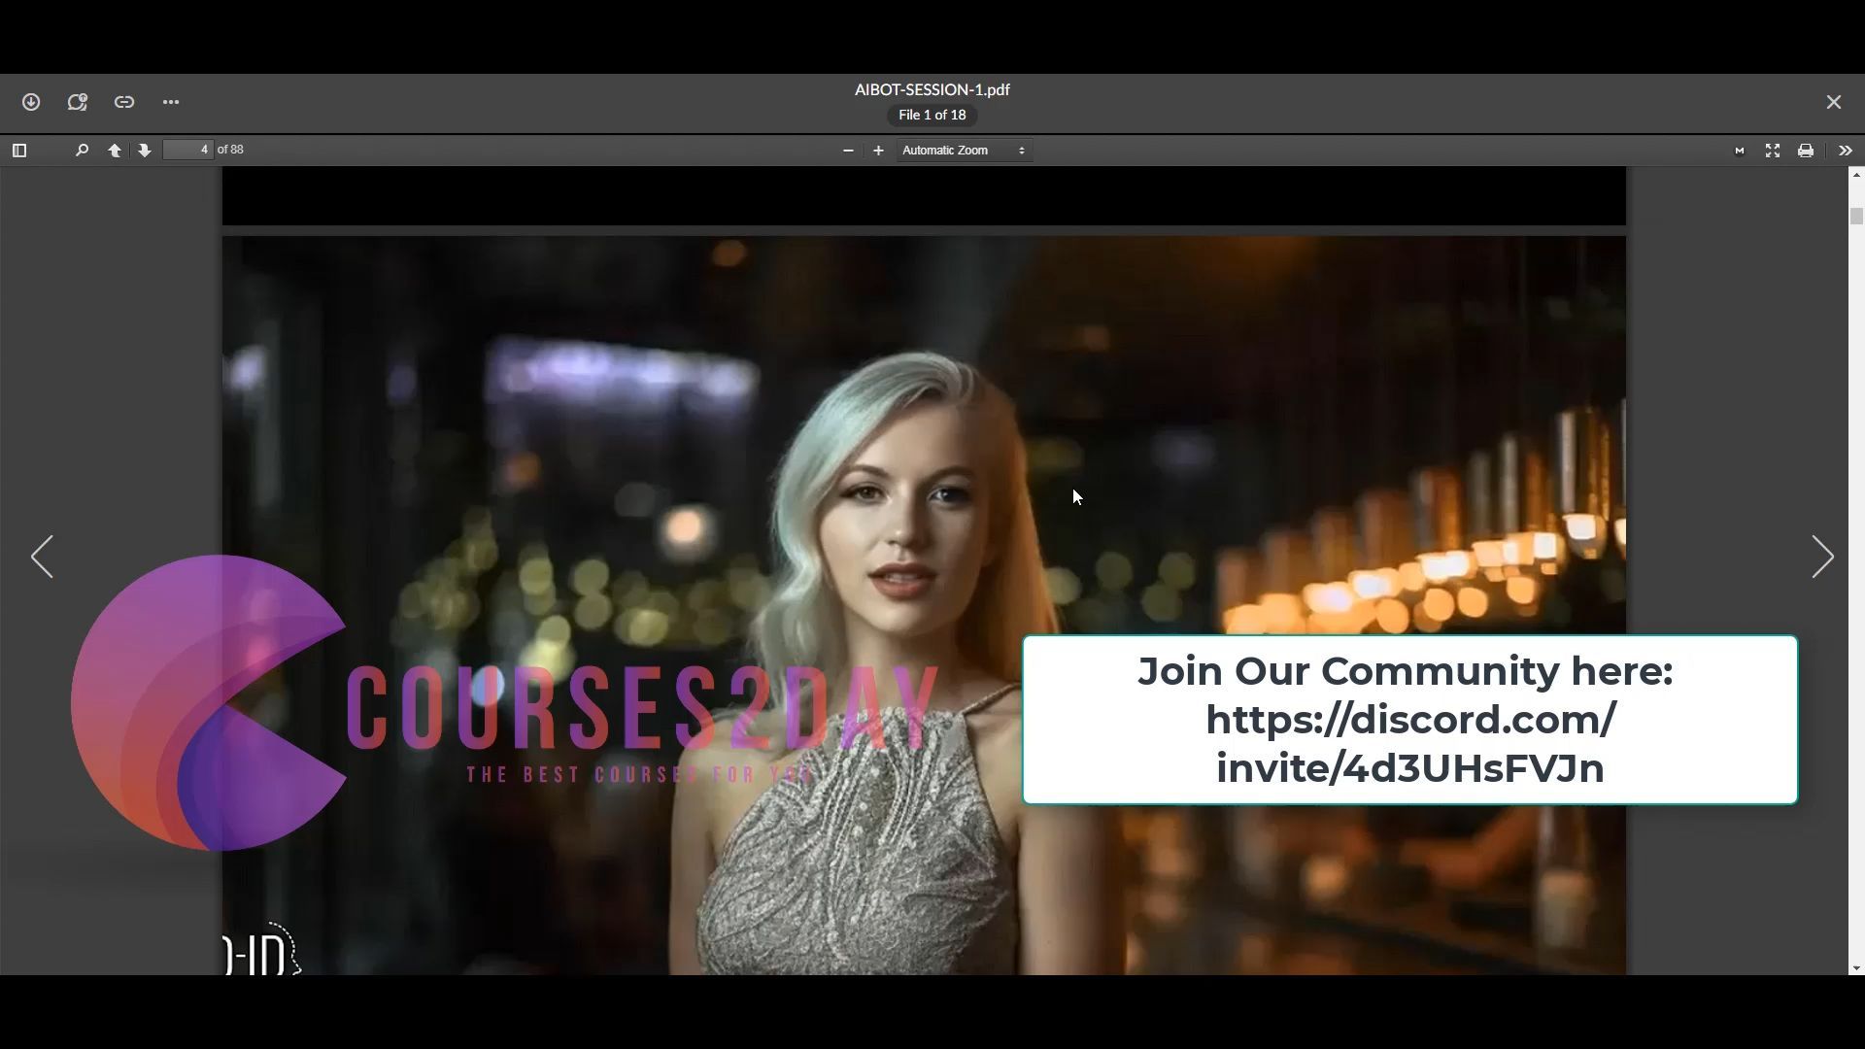
Task: Zoom in with the plus button
Action: [878, 151]
